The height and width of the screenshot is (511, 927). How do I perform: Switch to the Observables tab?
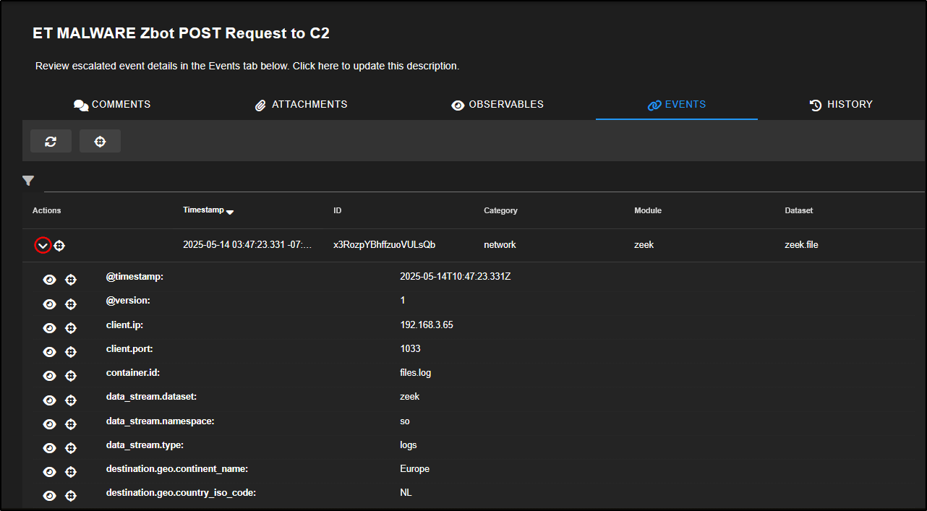coord(497,105)
